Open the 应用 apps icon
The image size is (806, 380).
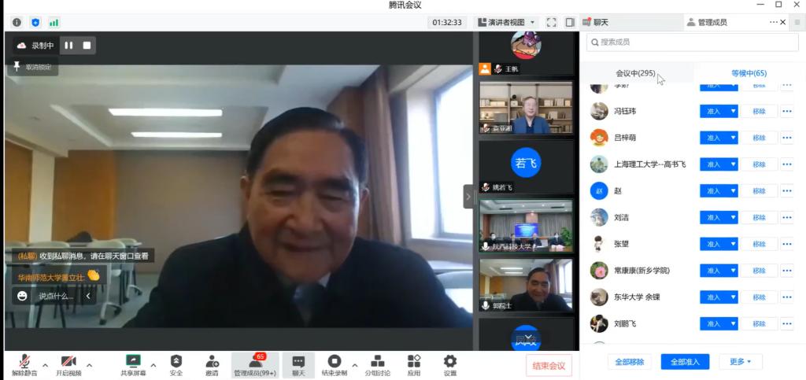[x=414, y=362]
